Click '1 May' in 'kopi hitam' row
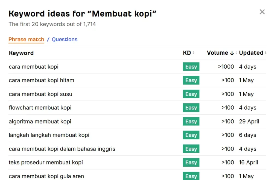280x180 pixels. (246, 81)
